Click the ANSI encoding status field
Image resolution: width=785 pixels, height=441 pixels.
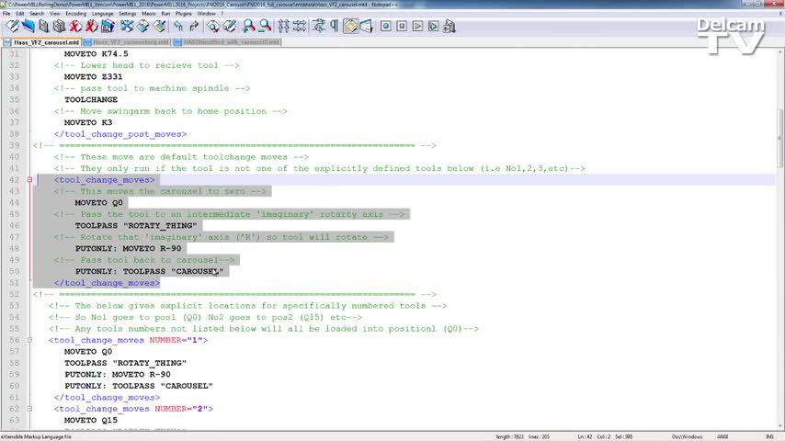point(722,436)
